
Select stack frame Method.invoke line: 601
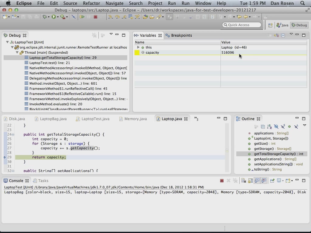[63, 83]
